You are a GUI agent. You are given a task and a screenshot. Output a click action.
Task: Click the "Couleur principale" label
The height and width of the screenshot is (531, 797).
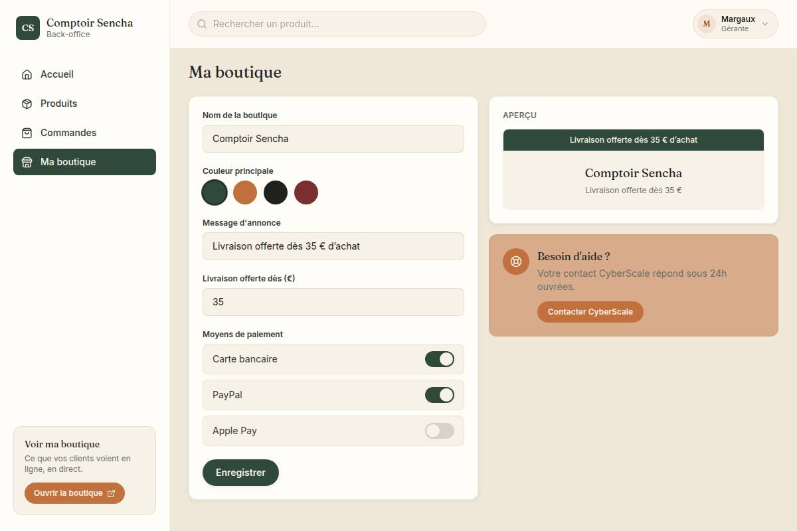click(x=238, y=171)
